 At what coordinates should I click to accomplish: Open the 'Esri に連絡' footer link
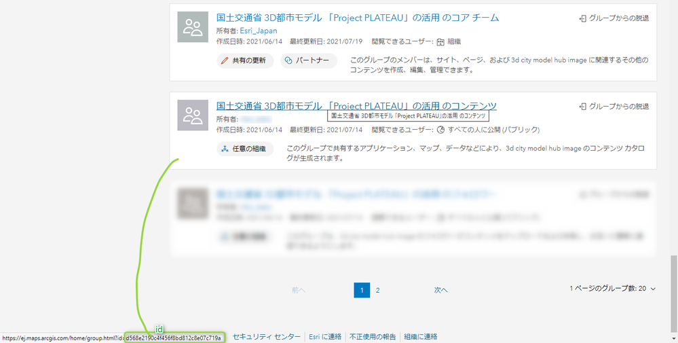[x=325, y=336]
